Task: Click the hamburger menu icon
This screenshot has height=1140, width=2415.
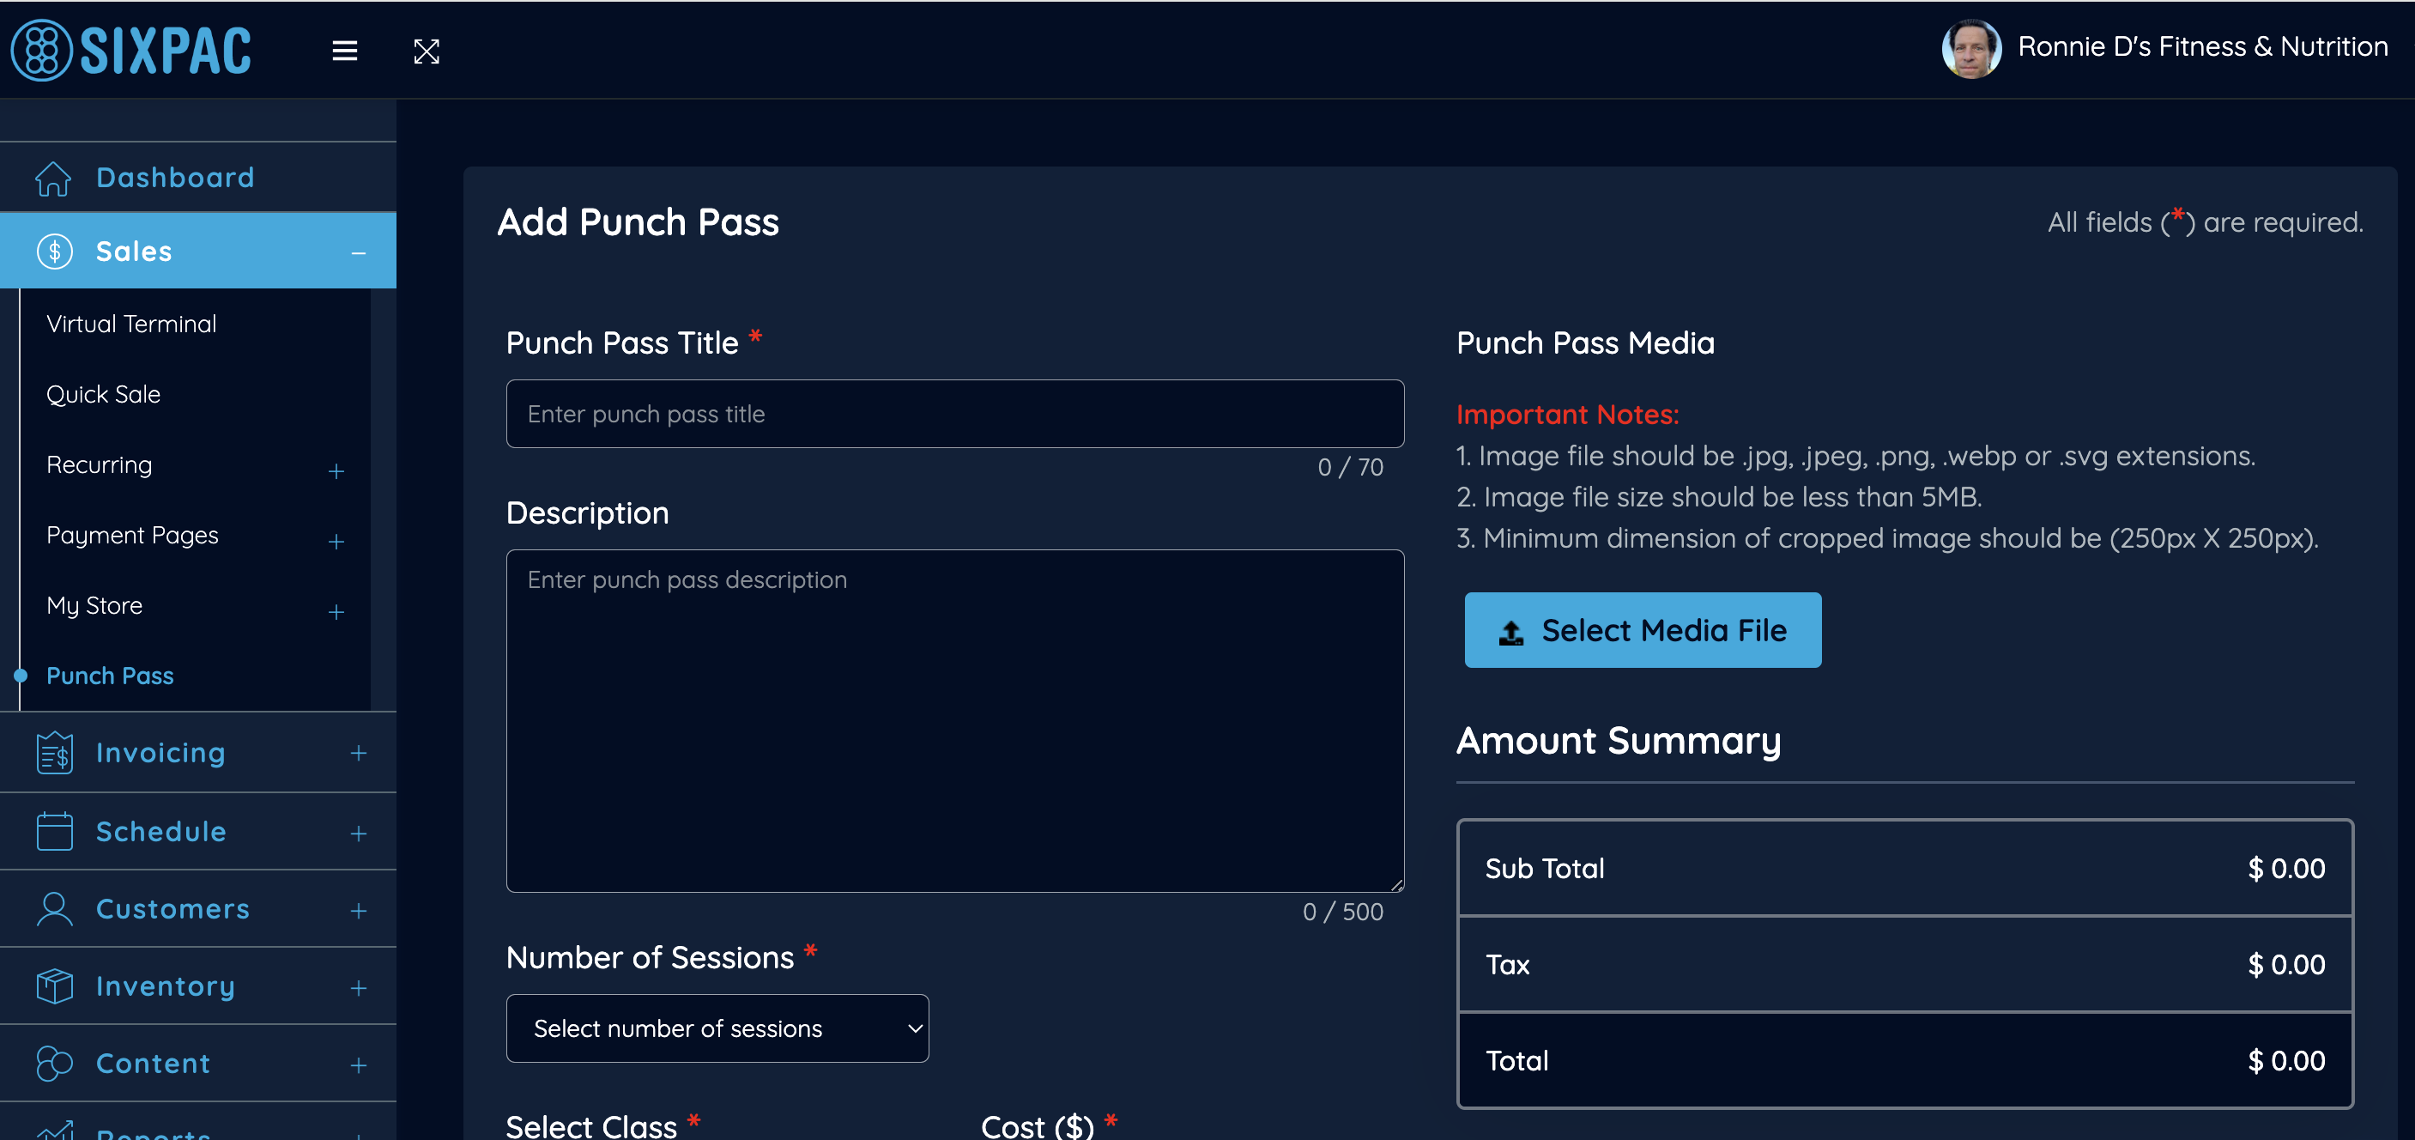Action: [344, 51]
